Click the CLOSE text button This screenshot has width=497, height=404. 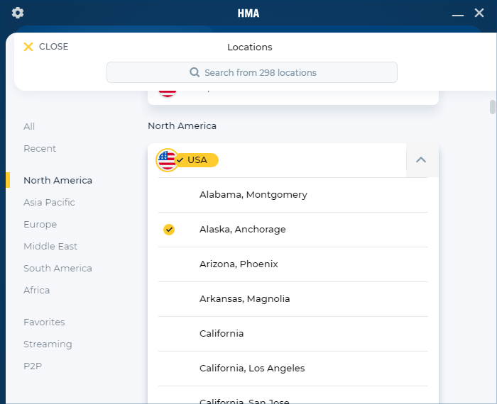click(x=54, y=47)
